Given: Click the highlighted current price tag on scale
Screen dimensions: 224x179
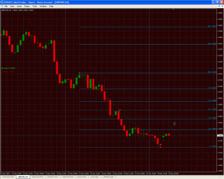Looking at the screenshot, I should tap(220, 136).
